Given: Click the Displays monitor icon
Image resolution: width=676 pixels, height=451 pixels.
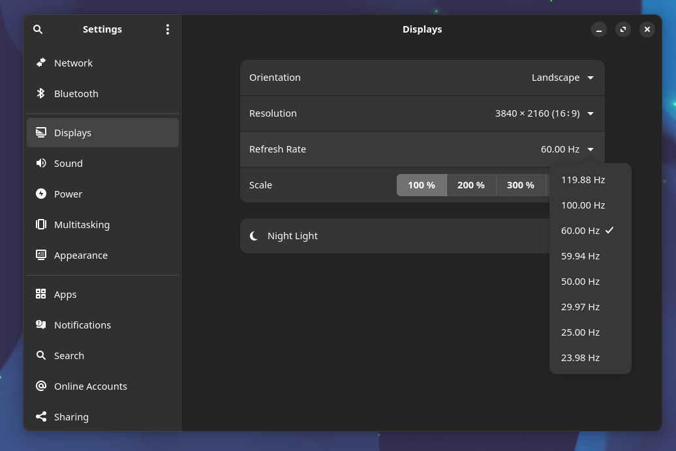Looking at the screenshot, I should (41, 133).
